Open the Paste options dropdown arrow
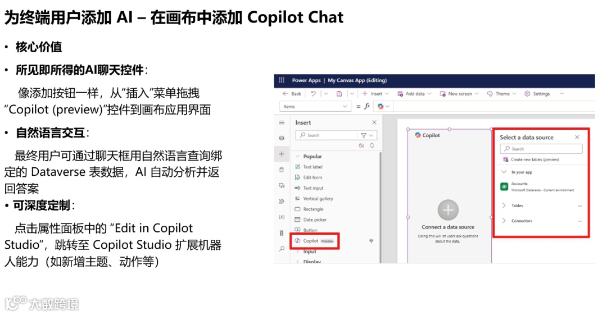Screen dimensions: 607x315 352,94
